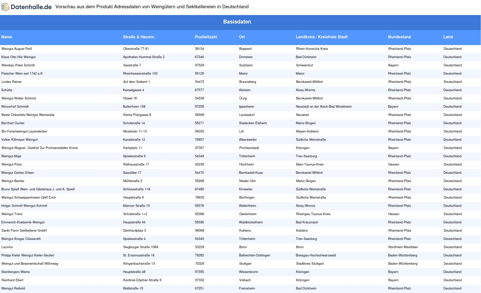The image size is (481, 293).
Task: Click the state Nordrhein-Westfalen
Action: pyautogui.click(x=403, y=247)
